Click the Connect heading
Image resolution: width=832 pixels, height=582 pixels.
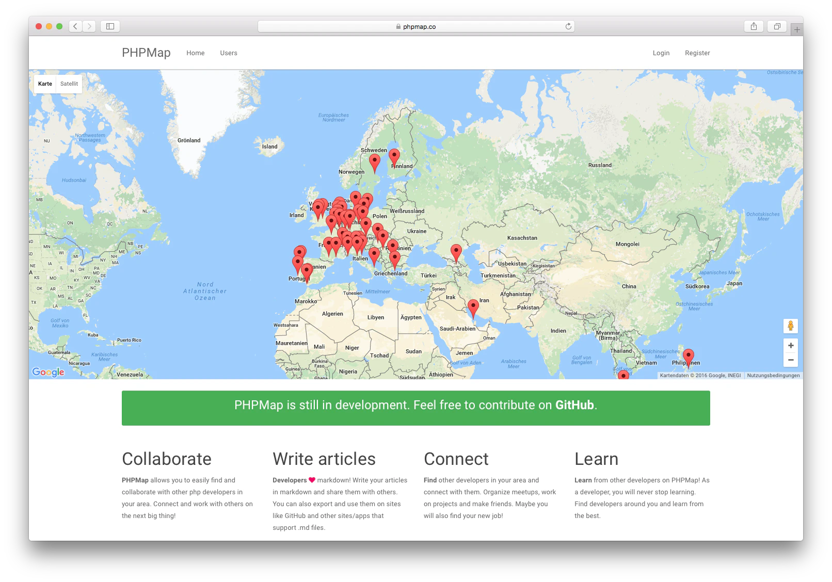(x=456, y=459)
